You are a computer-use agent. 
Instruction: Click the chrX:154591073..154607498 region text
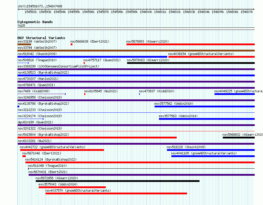(x=40, y=6)
